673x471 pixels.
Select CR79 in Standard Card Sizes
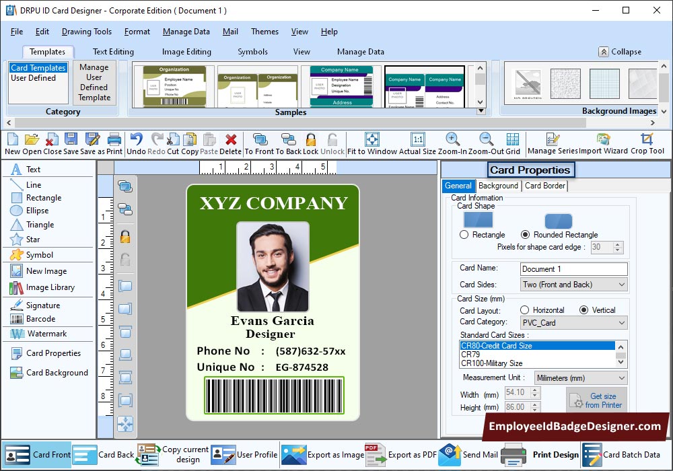[x=537, y=355]
